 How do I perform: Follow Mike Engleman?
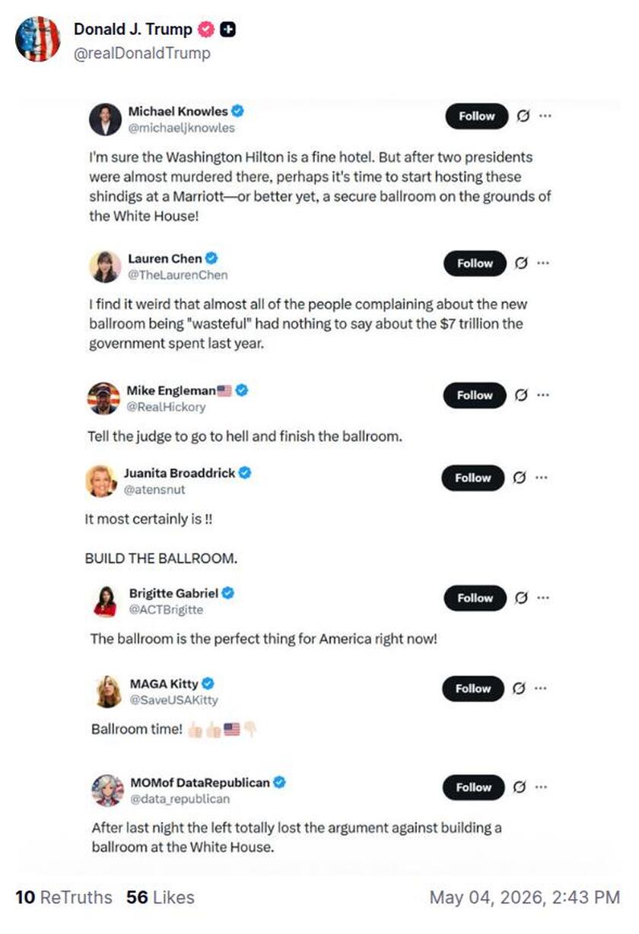point(475,396)
